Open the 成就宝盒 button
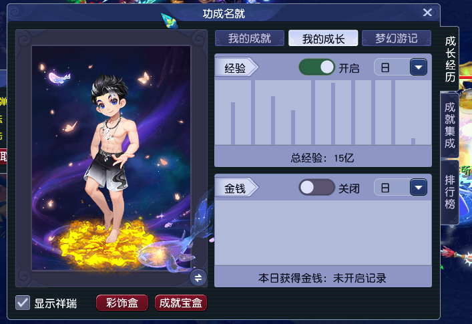Image resolution: width=472 pixels, height=324 pixels. click(x=181, y=303)
